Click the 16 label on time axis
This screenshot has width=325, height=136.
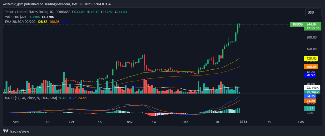(100, 122)
